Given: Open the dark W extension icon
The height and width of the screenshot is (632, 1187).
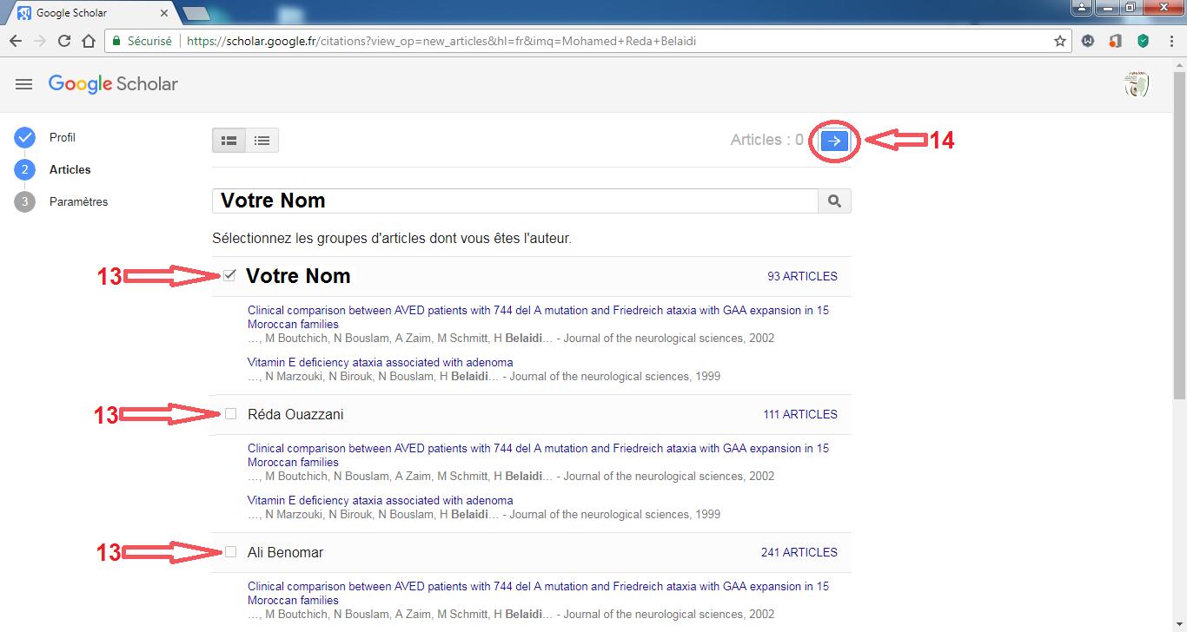Looking at the screenshot, I should tap(1088, 41).
